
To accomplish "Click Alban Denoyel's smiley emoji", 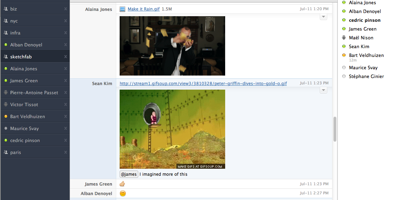I will point(123,193).
